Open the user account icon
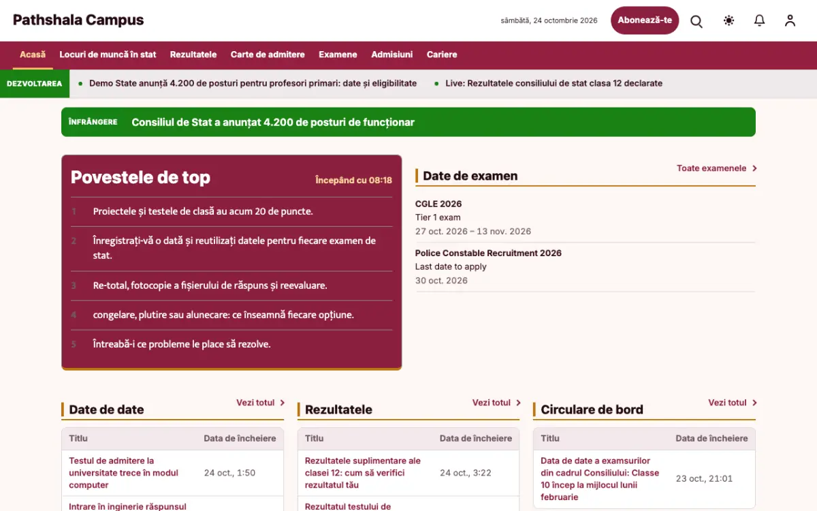Screen dimensions: 817x511 click(790, 20)
